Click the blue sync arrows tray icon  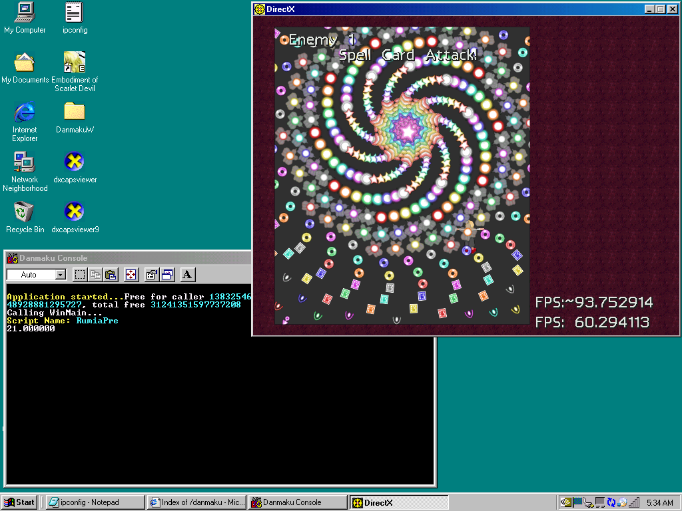pyautogui.click(x=611, y=502)
